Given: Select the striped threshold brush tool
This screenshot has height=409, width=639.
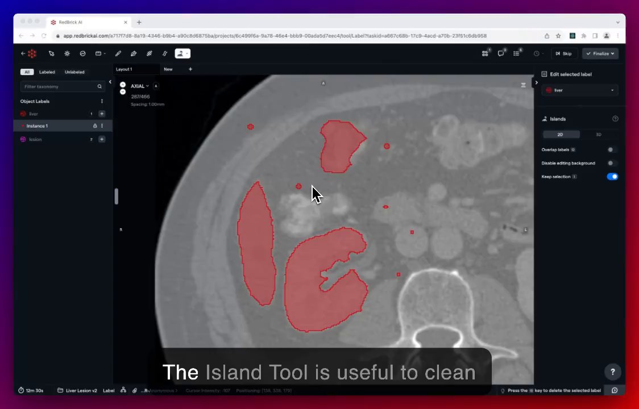Looking at the screenshot, I should tap(149, 53).
